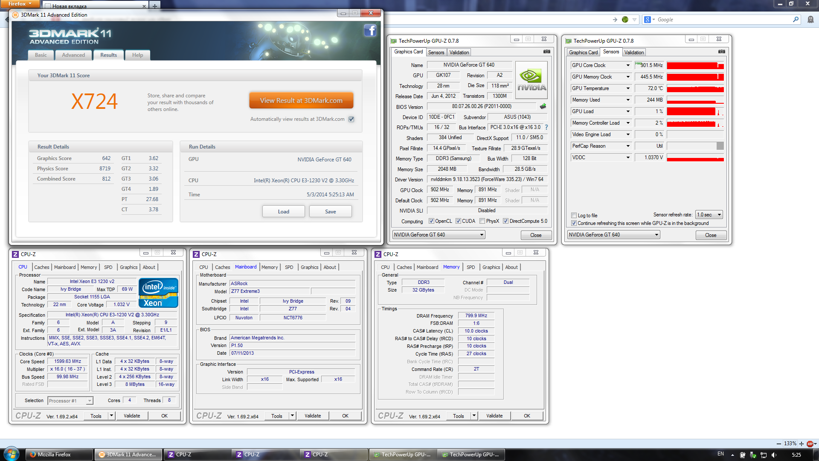The image size is (819, 461).
Task: Uncheck automatically view results at 3DMark.com
Action: coord(351,119)
